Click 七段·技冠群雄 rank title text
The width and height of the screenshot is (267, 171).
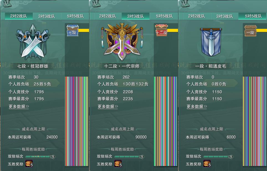point(33,66)
